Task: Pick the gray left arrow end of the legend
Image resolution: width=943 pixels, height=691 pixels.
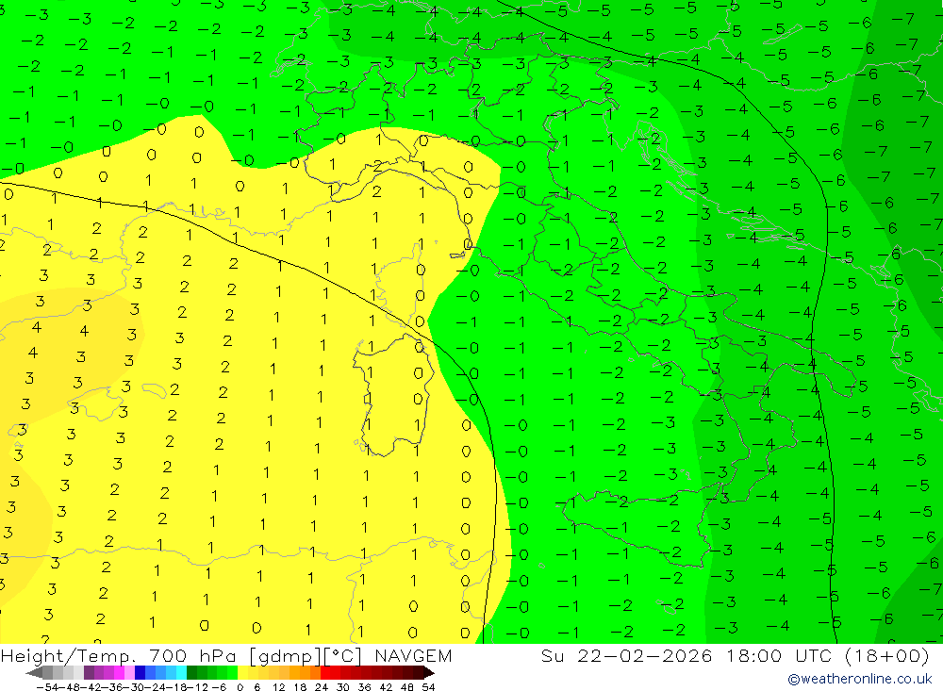Action: pyautogui.click(x=34, y=673)
